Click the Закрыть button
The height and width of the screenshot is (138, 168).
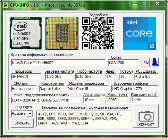point(22,123)
